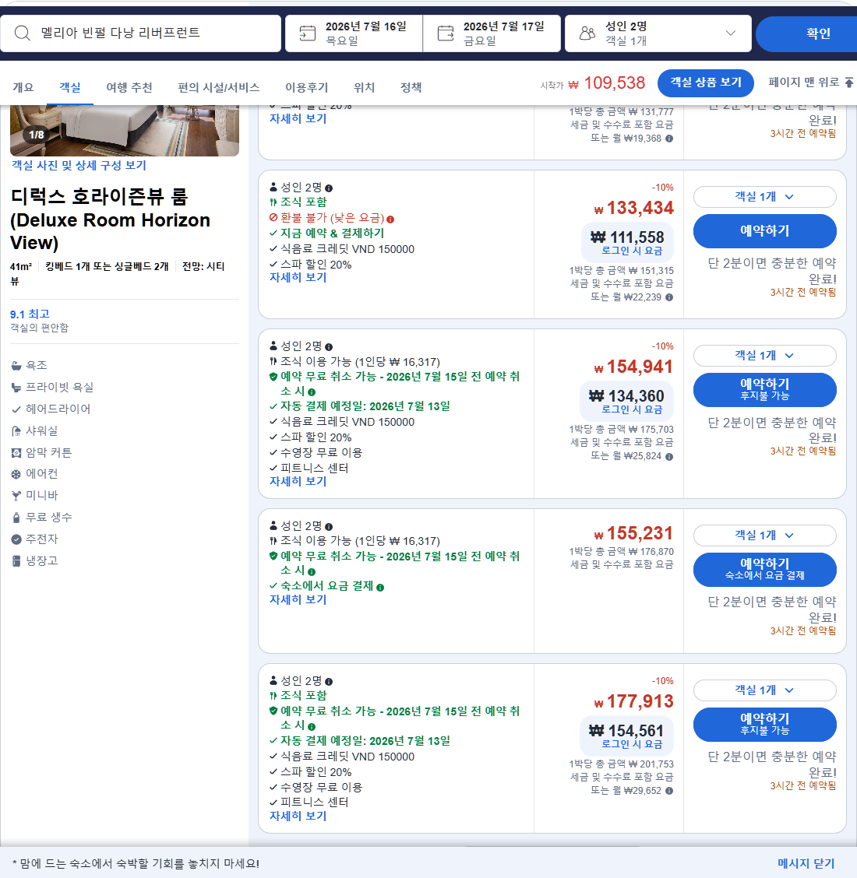Go to 편의 시설/서비스 tab
This screenshot has width=857, height=878.
click(x=219, y=87)
